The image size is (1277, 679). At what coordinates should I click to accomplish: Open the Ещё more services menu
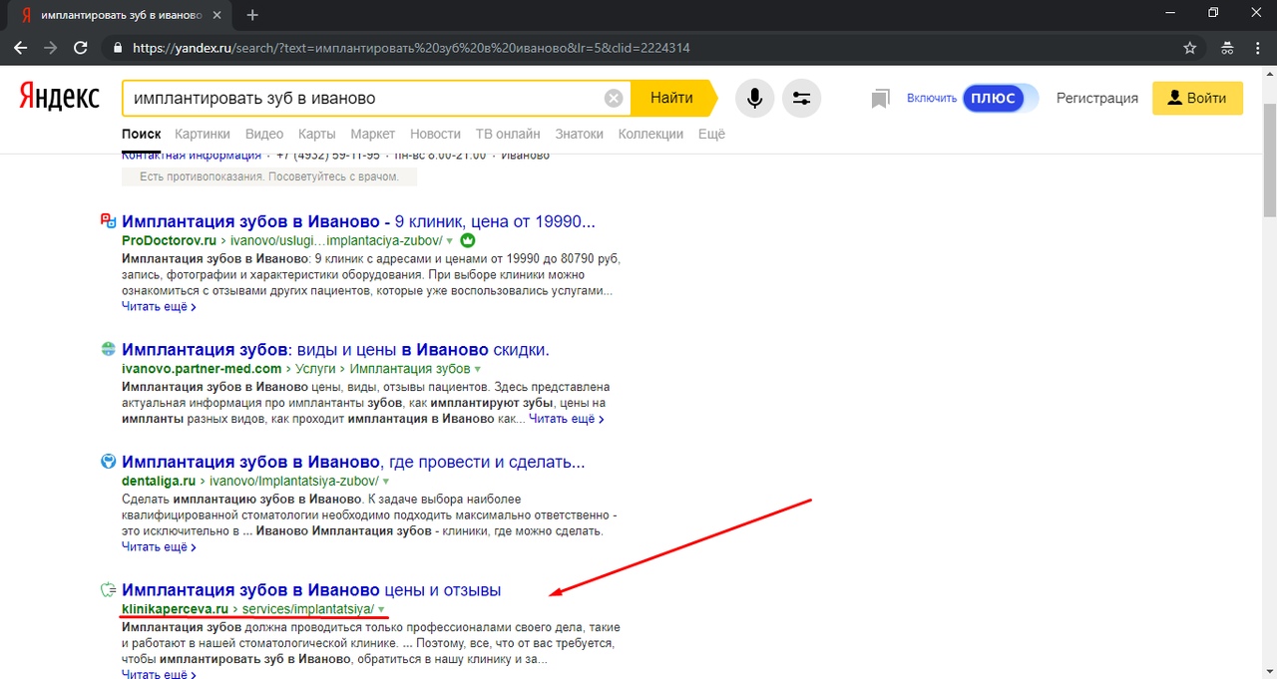[711, 134]
